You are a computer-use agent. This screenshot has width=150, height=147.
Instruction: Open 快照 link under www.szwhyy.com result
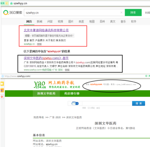tap(67, 70)
